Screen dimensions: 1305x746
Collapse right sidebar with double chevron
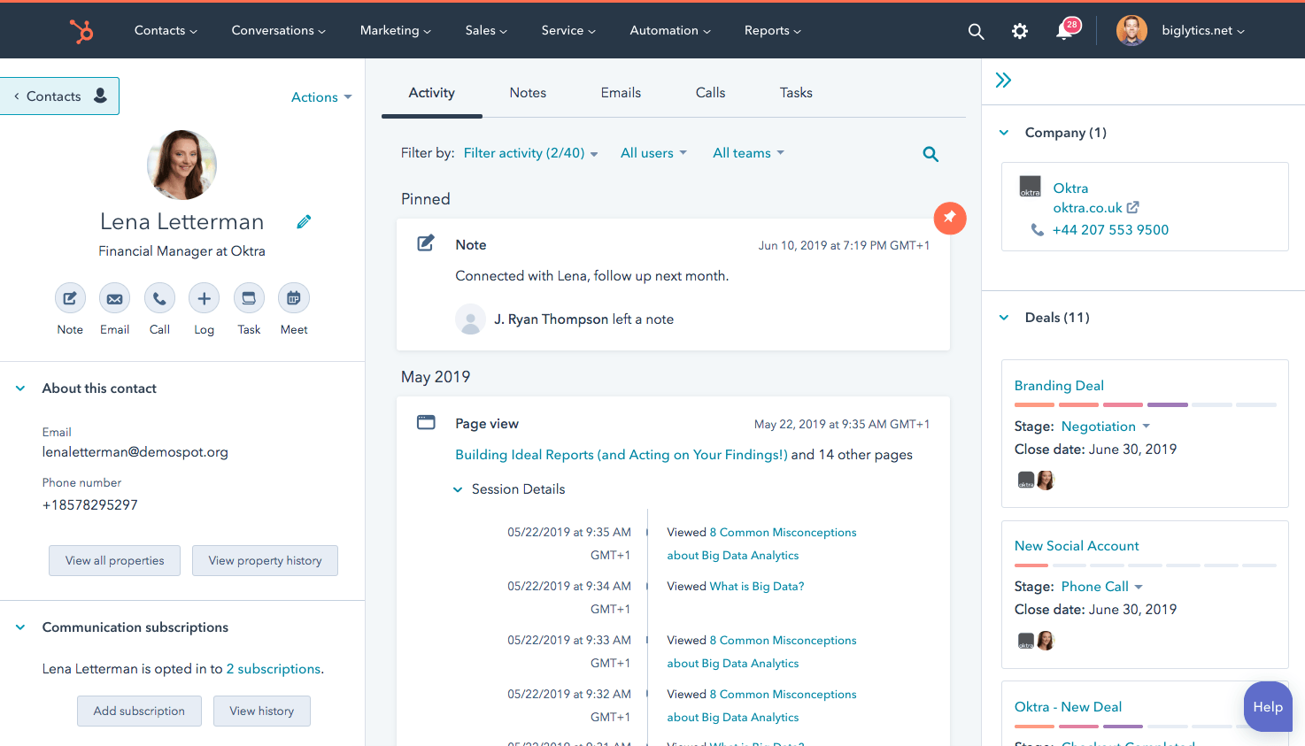pyautogui.click(x=1003, y=81)
